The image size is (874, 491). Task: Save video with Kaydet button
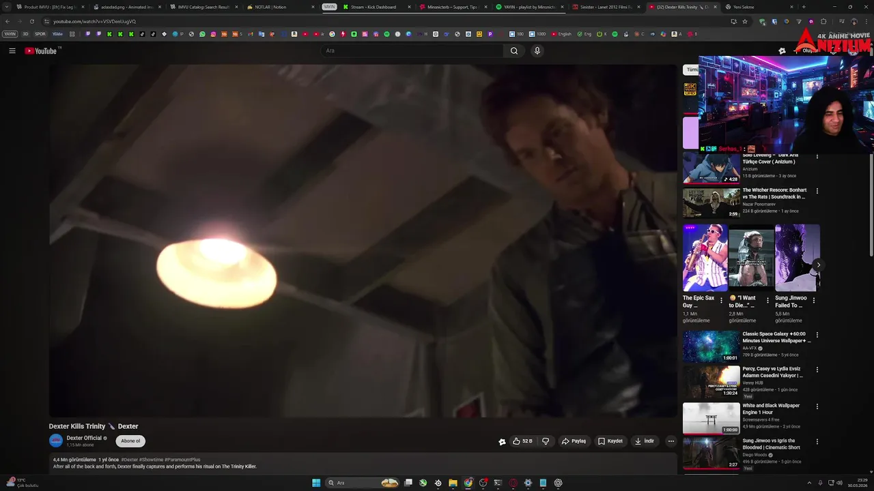[610, 441]
